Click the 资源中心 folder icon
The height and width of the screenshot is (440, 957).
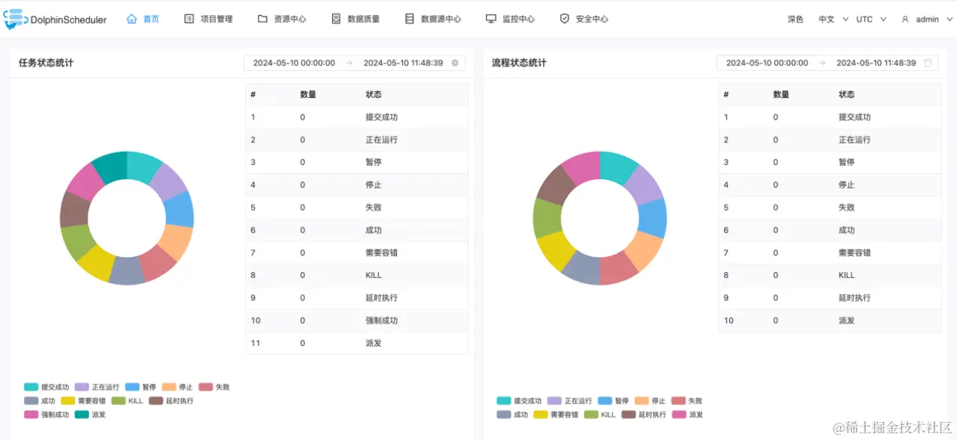(x=262, y=19)
